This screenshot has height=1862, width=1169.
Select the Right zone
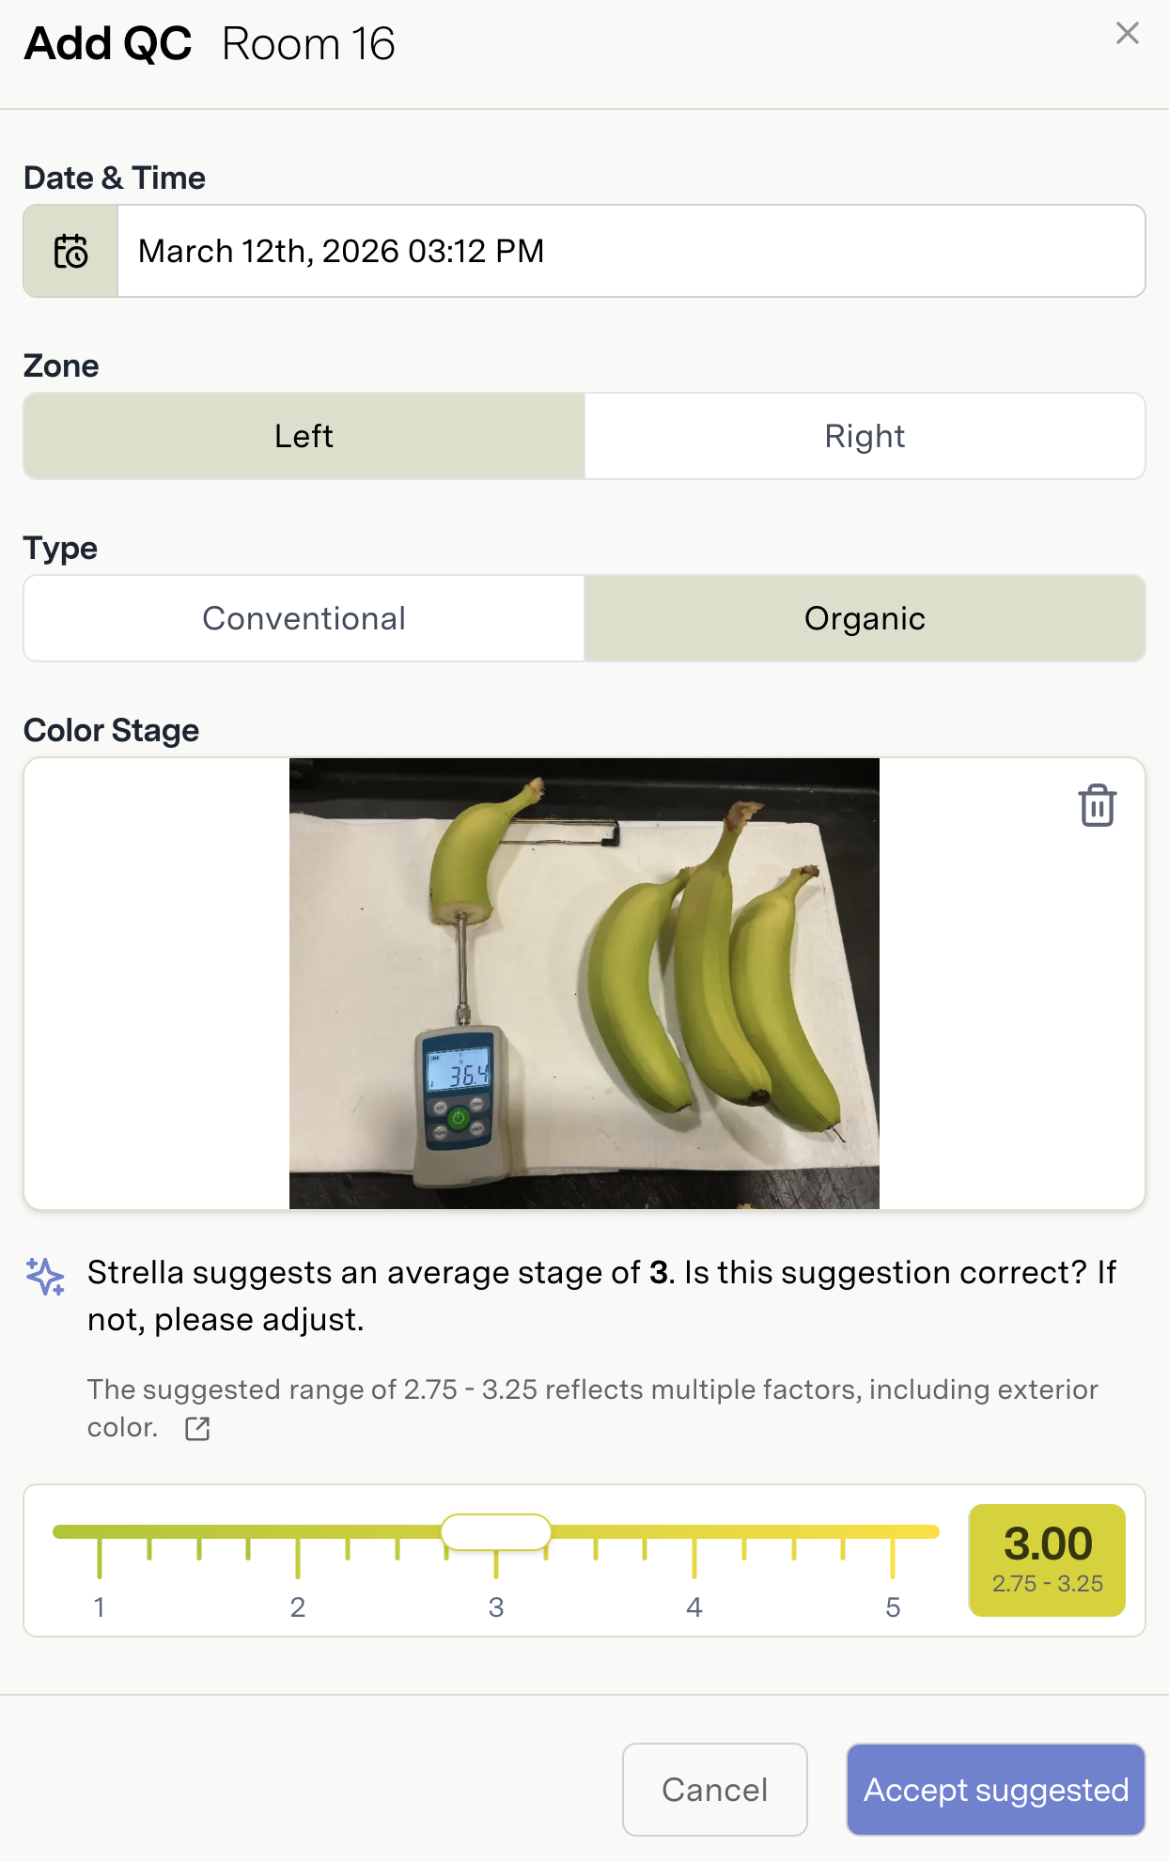pyautogui.click(x=865, y=436)
